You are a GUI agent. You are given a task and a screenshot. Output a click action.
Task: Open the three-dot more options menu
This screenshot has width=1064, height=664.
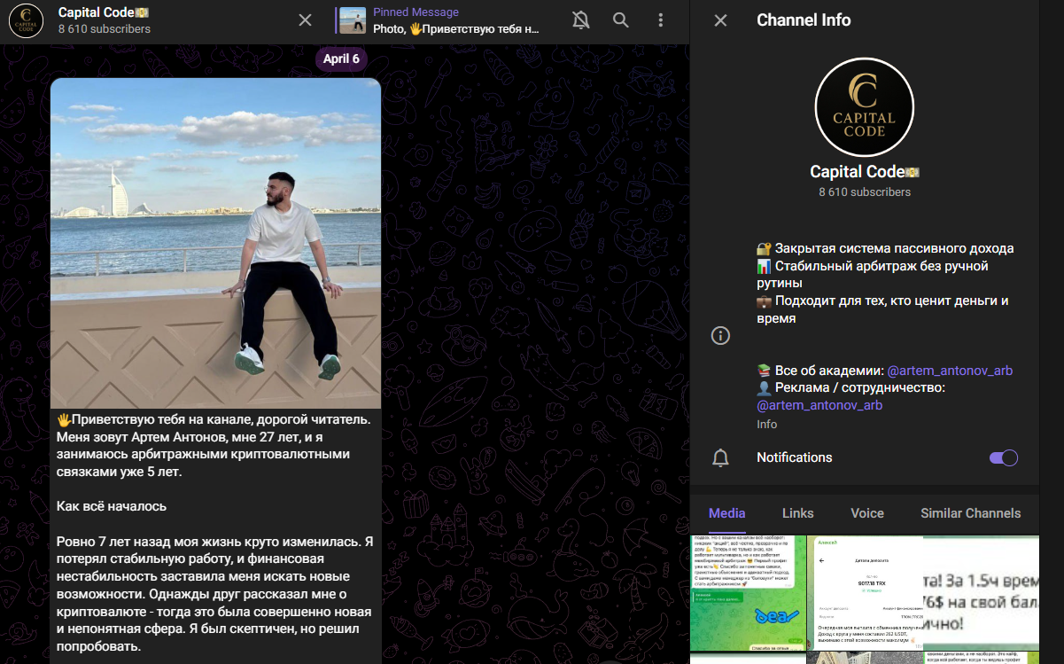point(660,20)
